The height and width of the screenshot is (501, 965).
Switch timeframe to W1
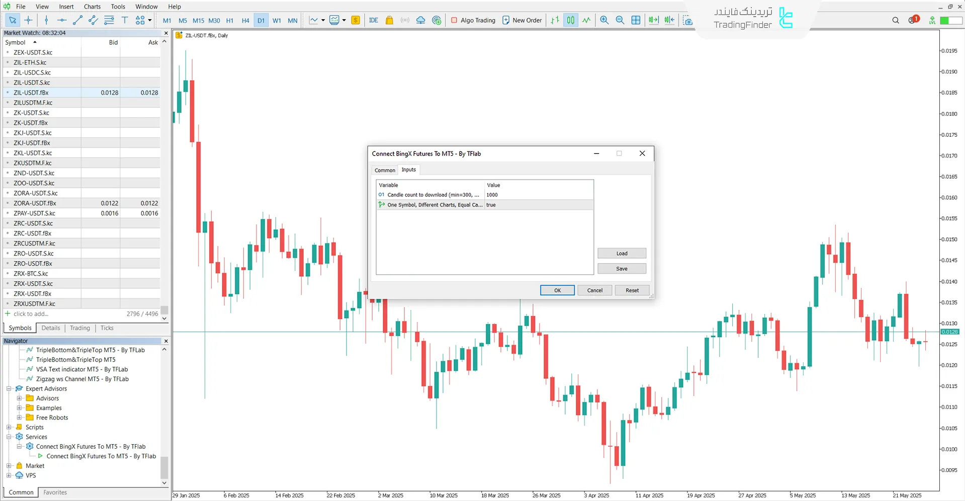point(277,21)
